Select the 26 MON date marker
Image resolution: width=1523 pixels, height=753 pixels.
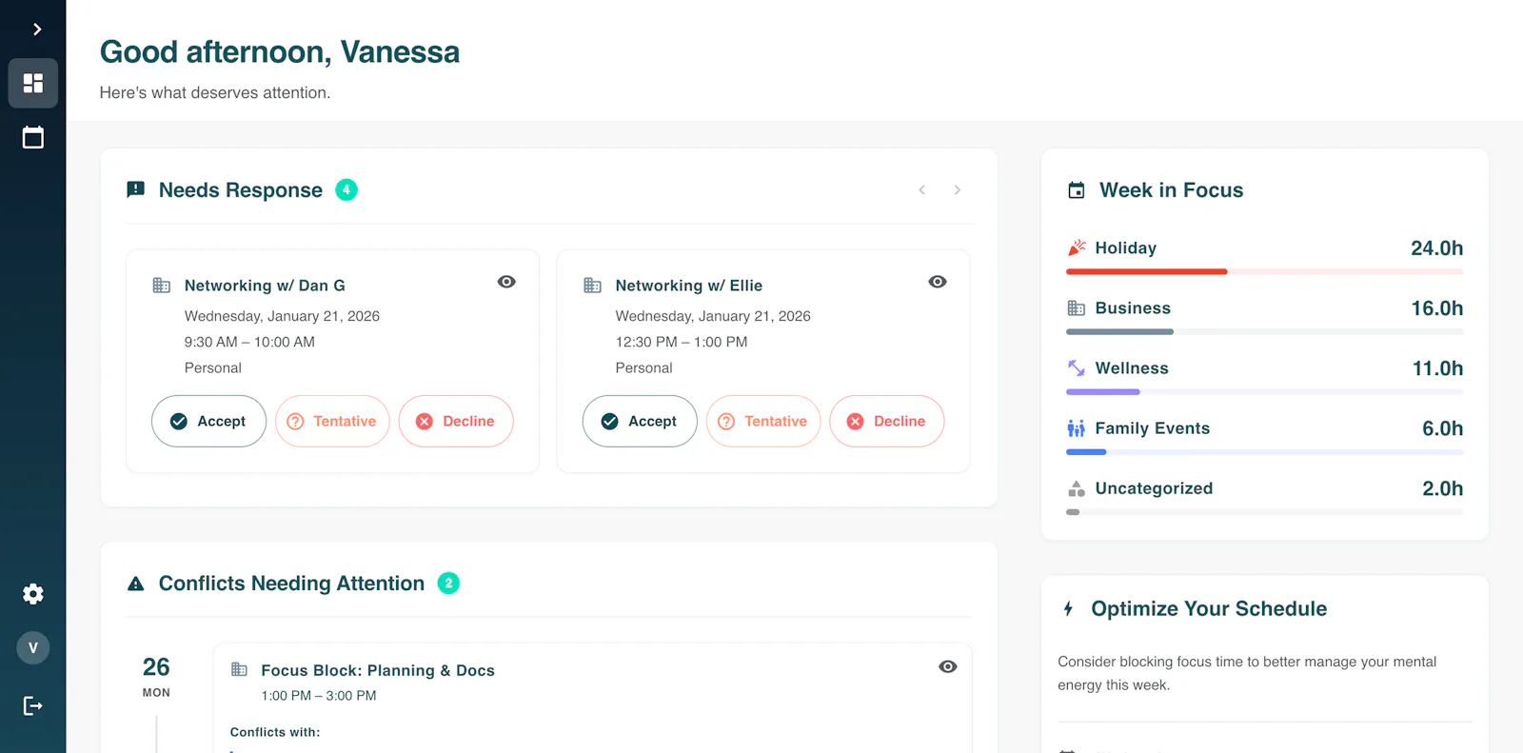click(156, 677)
